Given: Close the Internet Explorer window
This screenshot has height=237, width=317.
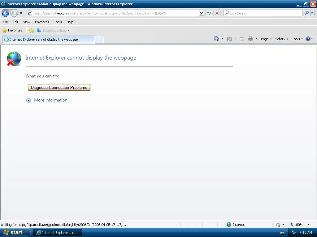Looking at the screenshot, I should [313, 4].
